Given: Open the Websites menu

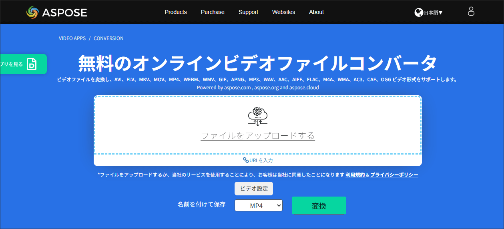Looking at the screenshot, I should point(283,12).
